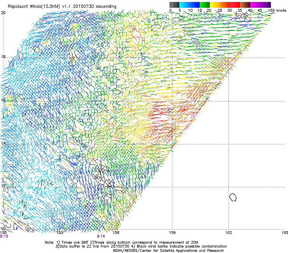The image size is (288, 253).
Task: Click the longitude label 159
Action: tap(172, 233)
